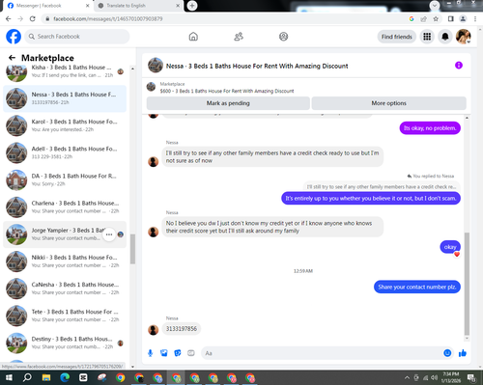Click the 'Its okay, no problem.' message bubble
Image resolution: width=483 pixels, height=385 pixels.
click(x=430, y=128)
